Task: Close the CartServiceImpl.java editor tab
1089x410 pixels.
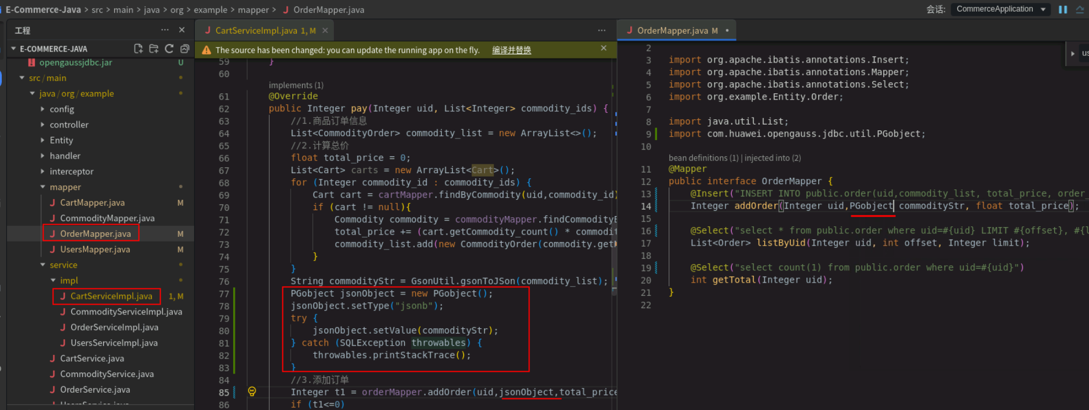Action: pos(325,31)
